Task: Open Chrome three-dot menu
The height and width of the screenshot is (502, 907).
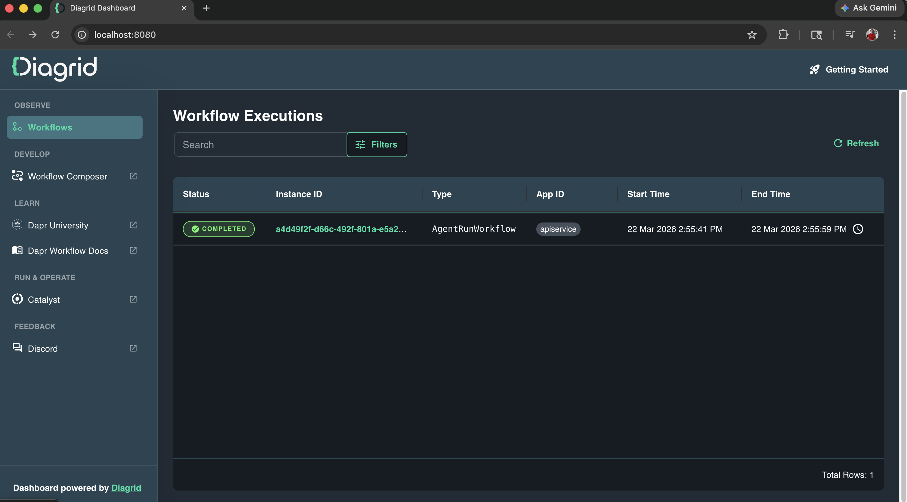Action: (x=894, y=34)
